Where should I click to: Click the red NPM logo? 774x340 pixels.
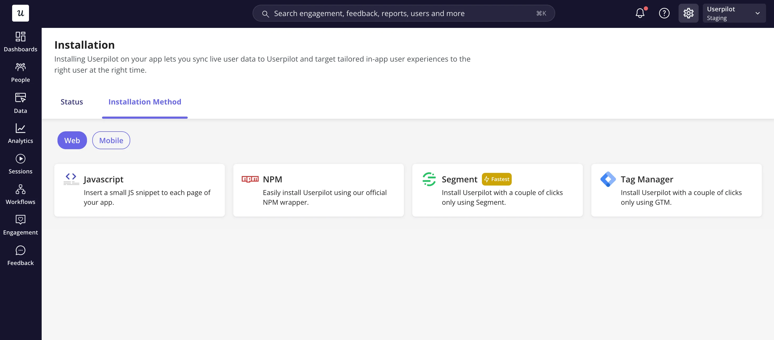(250, 179)
